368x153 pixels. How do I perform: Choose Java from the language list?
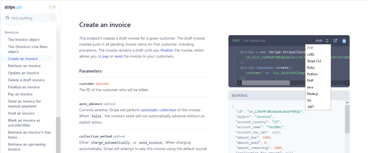(318, 87)
